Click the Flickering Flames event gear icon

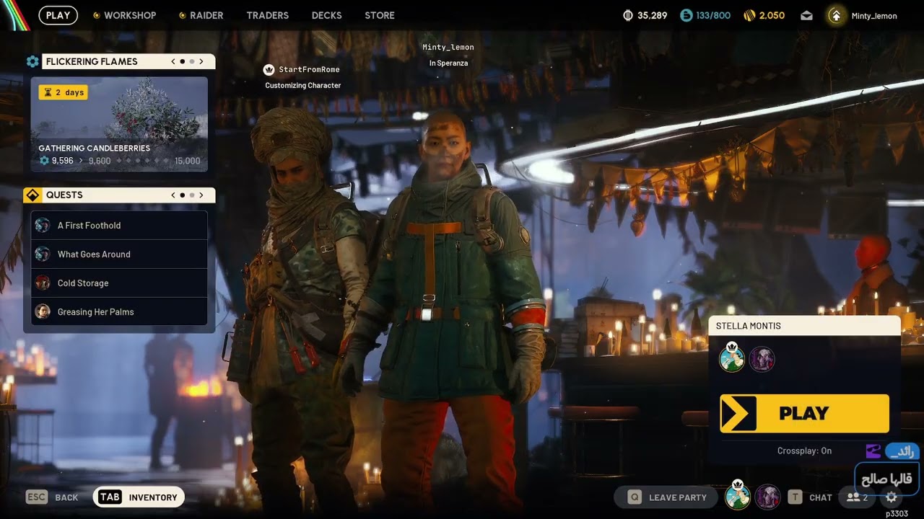(32, 61)
